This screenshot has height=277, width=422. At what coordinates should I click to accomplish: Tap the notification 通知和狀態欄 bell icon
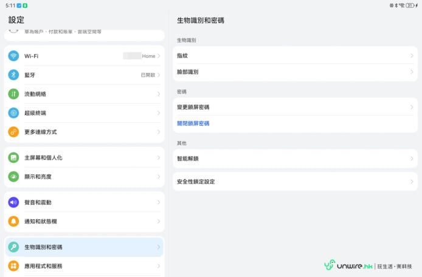[x=13, y=222]
